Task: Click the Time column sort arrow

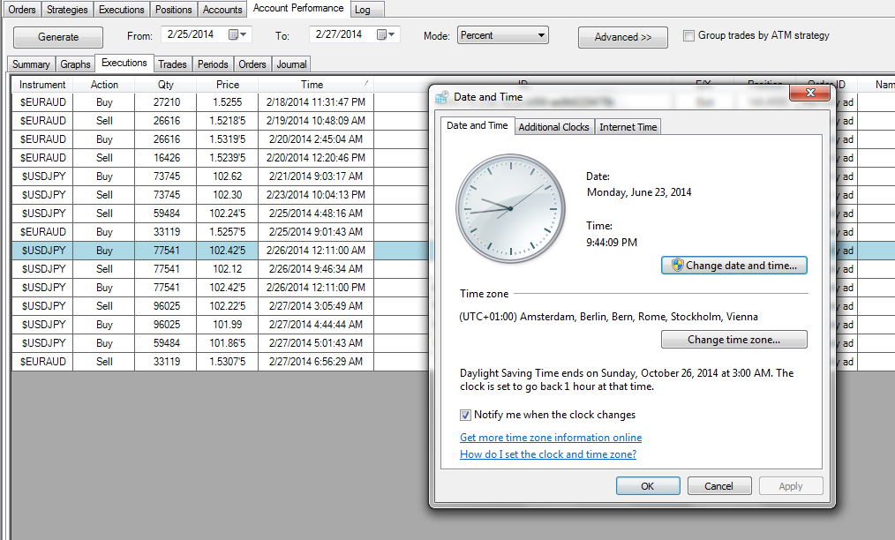Action: point(366,83)
